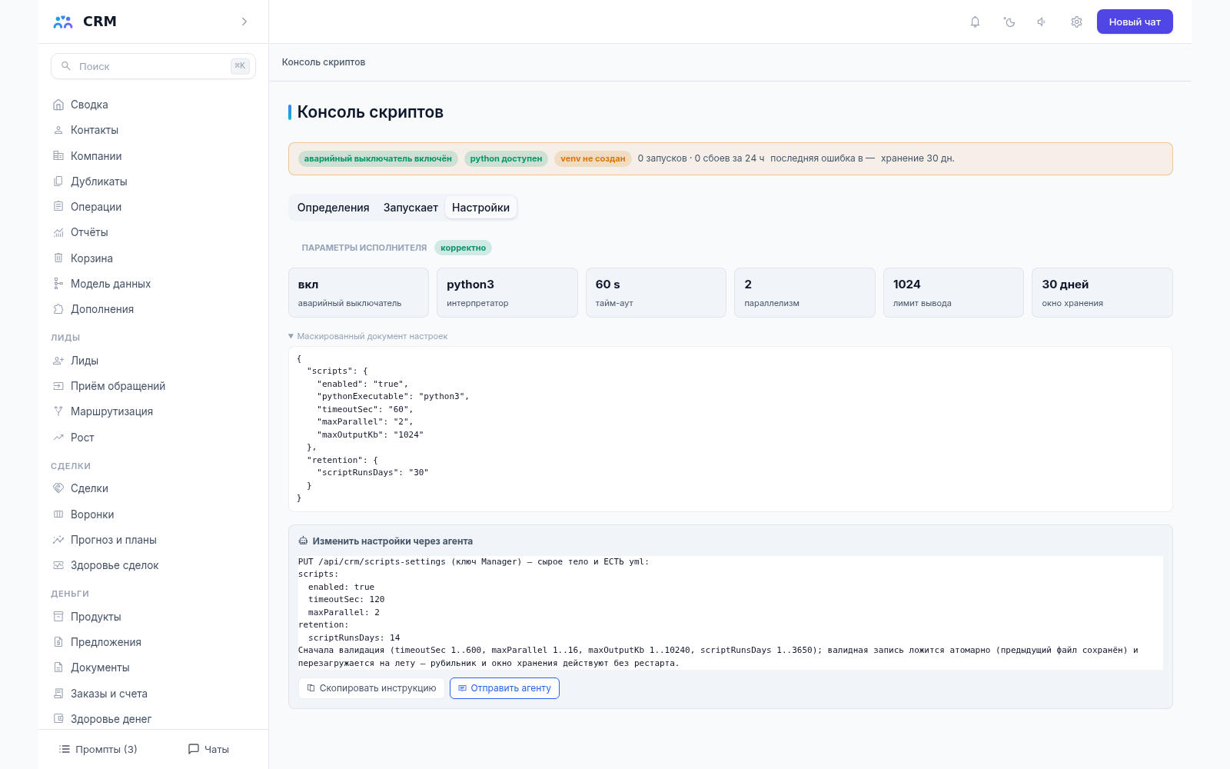The width and height of the screenshot is (1230, 769).
Task: Toggle sound speaker icon
Action: (1042, 22)
